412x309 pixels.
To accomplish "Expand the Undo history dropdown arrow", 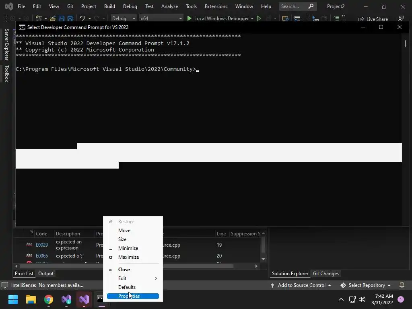I will (x=90, y=19).
